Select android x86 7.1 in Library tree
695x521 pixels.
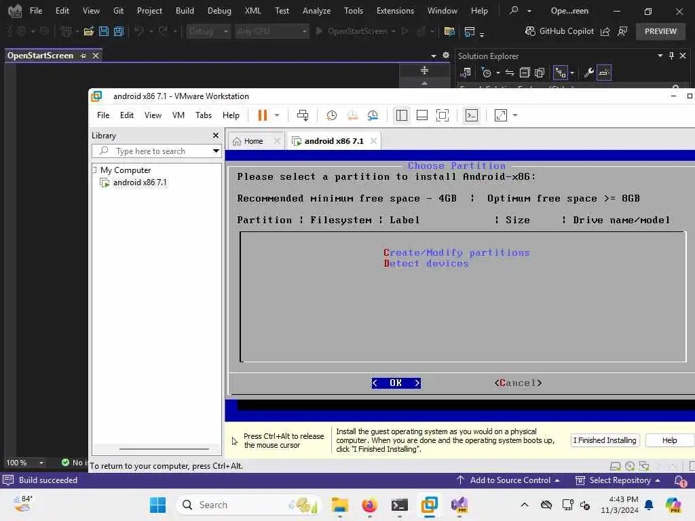(x=139, y=182)
